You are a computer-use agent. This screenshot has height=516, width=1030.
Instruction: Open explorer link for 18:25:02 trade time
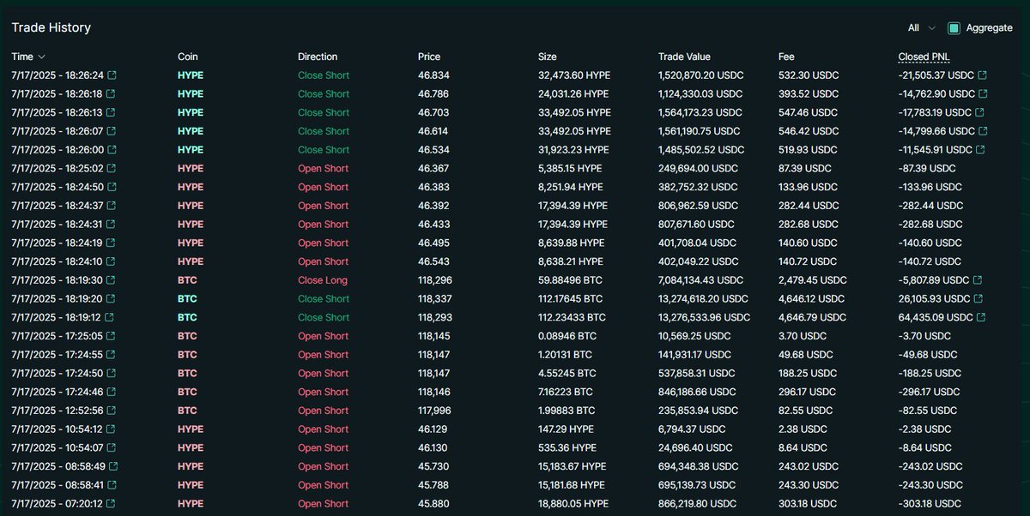pos(111,169)
